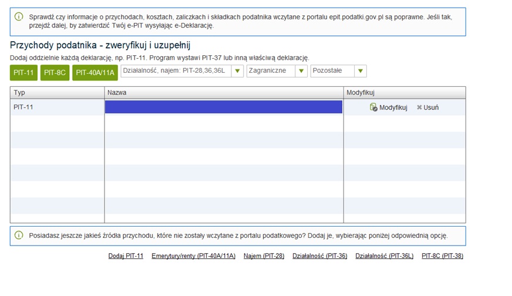
Task: Open the Zagraniczne dropdown
Action: (301, 71)
